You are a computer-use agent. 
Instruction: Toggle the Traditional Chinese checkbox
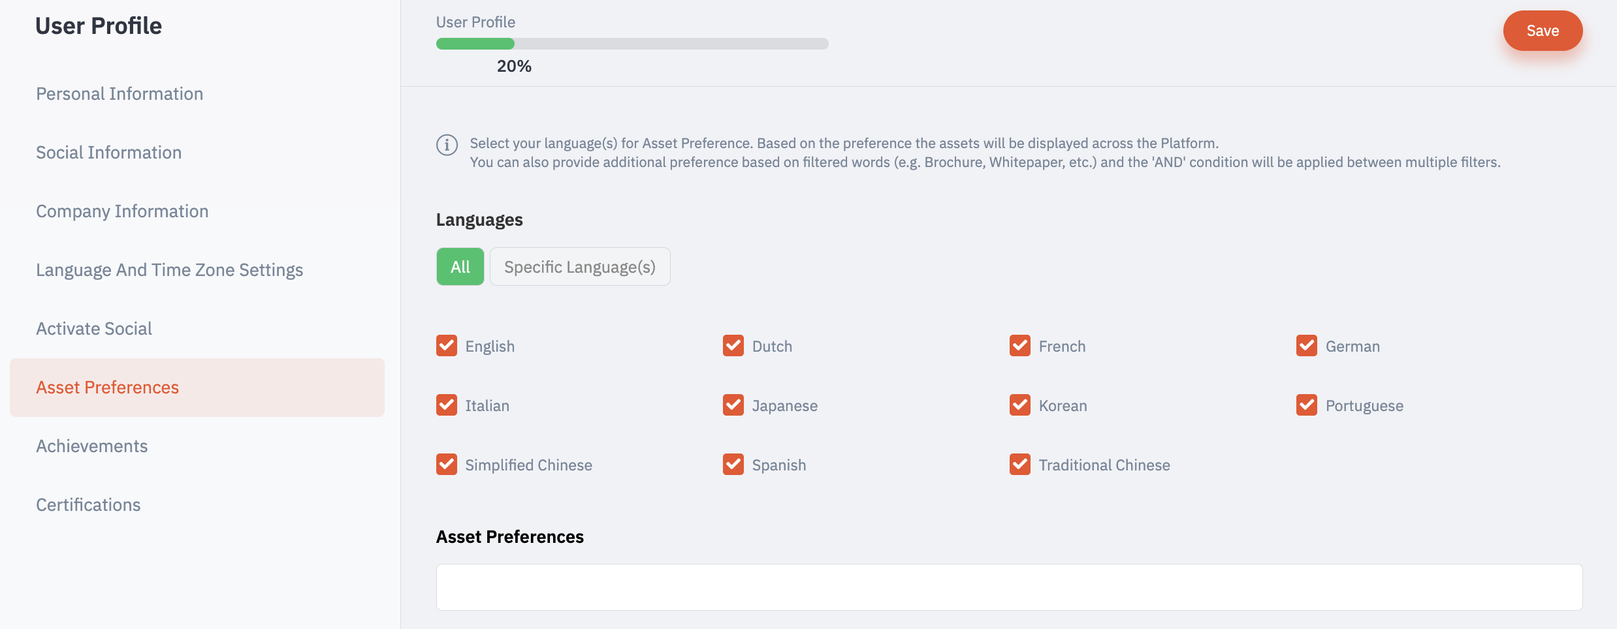click(x=1020, y=465)
